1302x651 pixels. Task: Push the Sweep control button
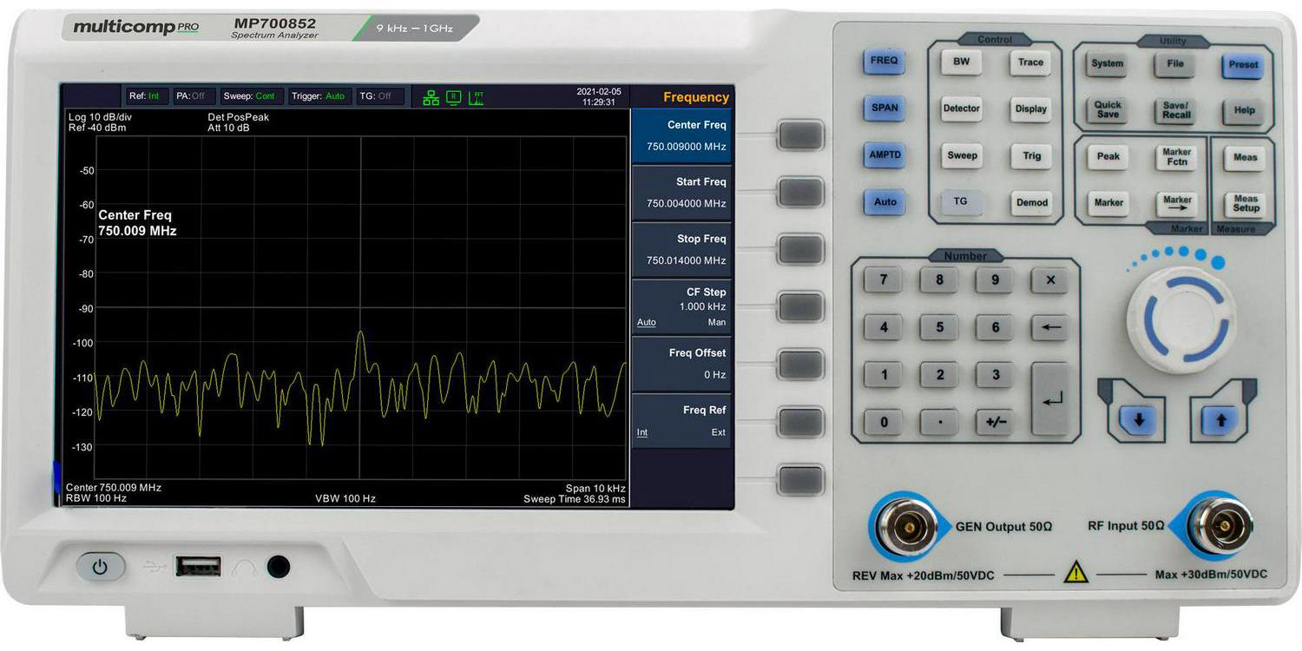point(962,156)
